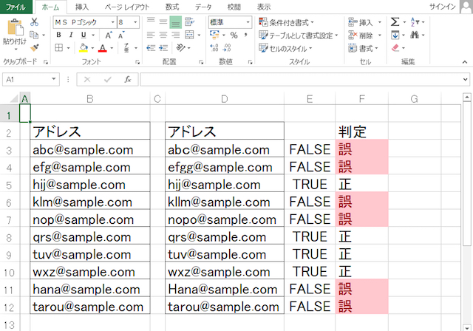Decrease decimal places icon
The image size is (473, 331).
(227, 47)
